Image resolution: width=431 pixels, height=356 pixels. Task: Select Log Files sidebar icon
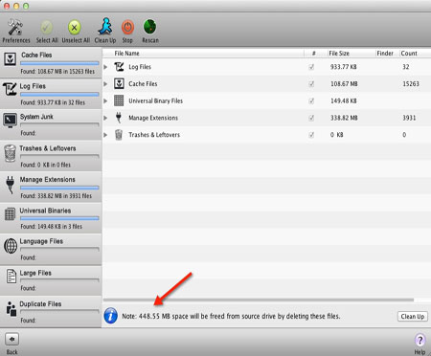[x=10, y=89]
